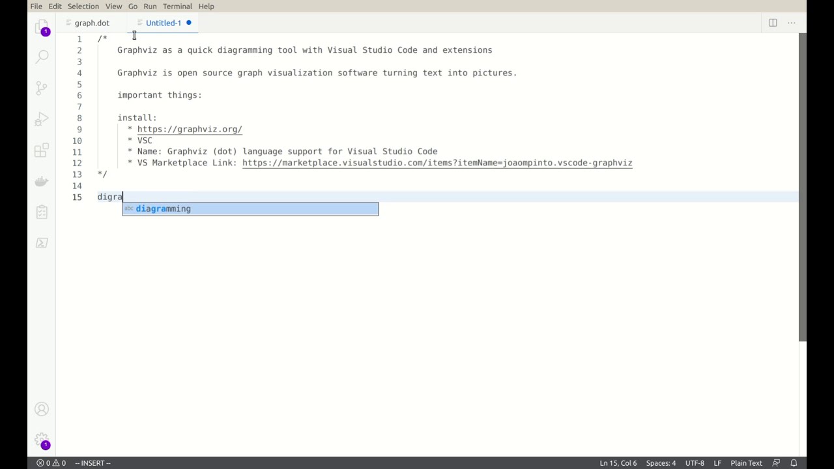Open the PowerShell view icon
The width and height of the screenshot is (834, 469).
pyautogui.click(x=42, y=243)
